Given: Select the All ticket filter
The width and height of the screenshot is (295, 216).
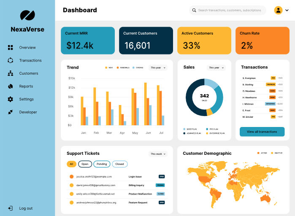Looking at the screenshot, I should coord(71,164).
